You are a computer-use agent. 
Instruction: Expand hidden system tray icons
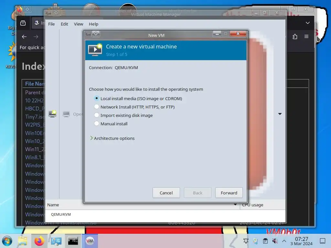[284, 241]
